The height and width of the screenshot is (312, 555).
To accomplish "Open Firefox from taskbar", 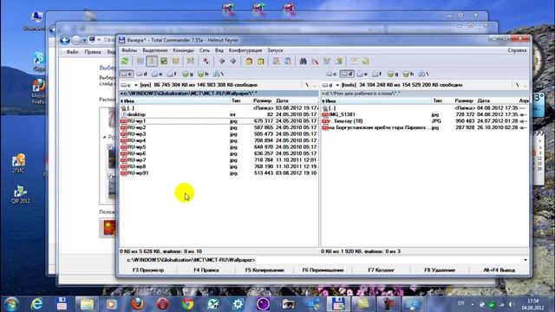I will (137, 304).
